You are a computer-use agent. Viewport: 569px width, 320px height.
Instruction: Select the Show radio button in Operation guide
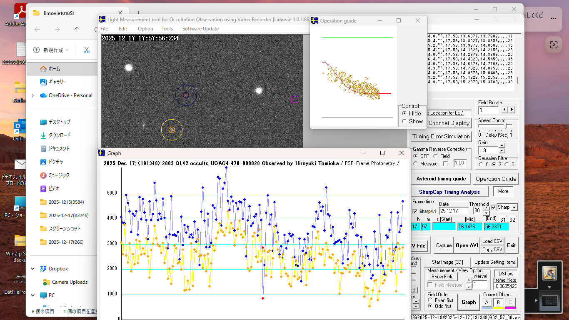click(404, 121)
